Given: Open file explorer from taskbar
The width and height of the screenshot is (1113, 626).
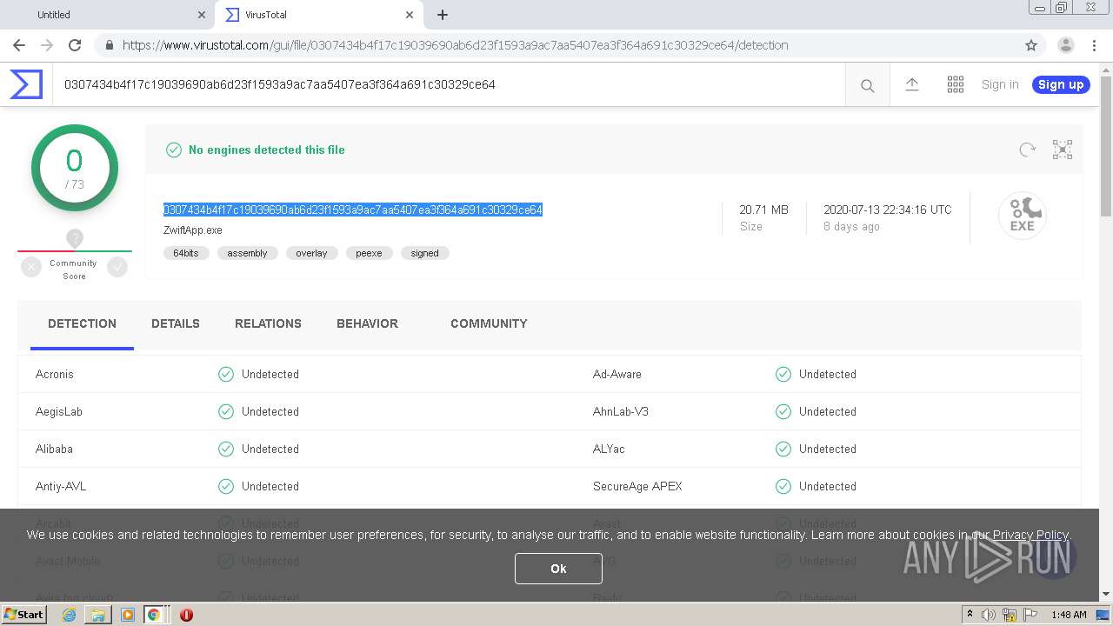Looking at the screenshot, I should 98,615.
